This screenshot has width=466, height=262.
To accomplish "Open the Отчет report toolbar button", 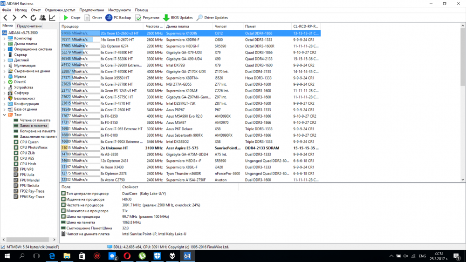I will click(93, 18).
